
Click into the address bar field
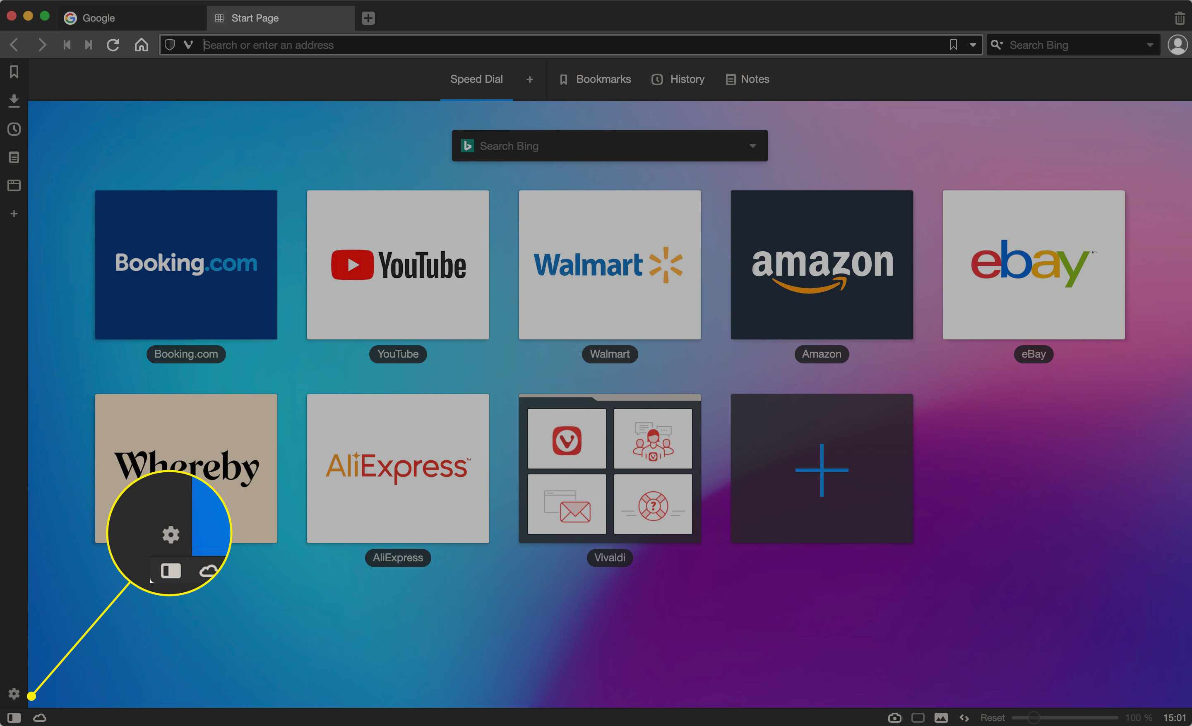tap(571, 45)
